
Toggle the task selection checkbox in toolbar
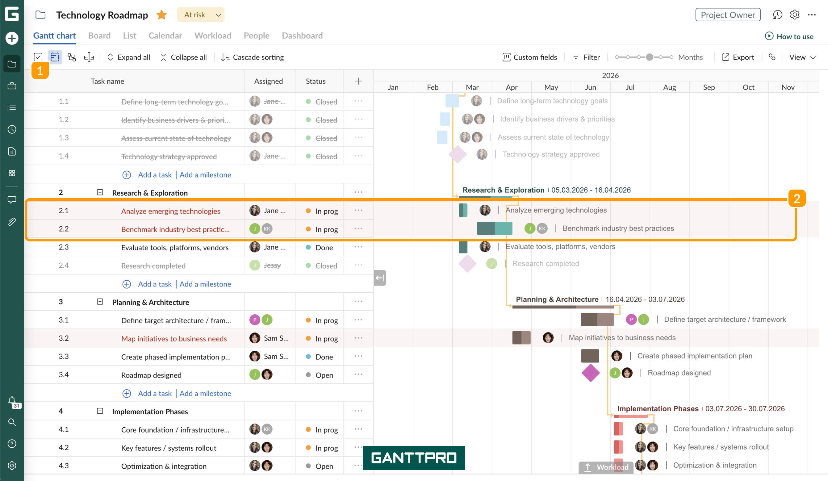tap(38, 57)
